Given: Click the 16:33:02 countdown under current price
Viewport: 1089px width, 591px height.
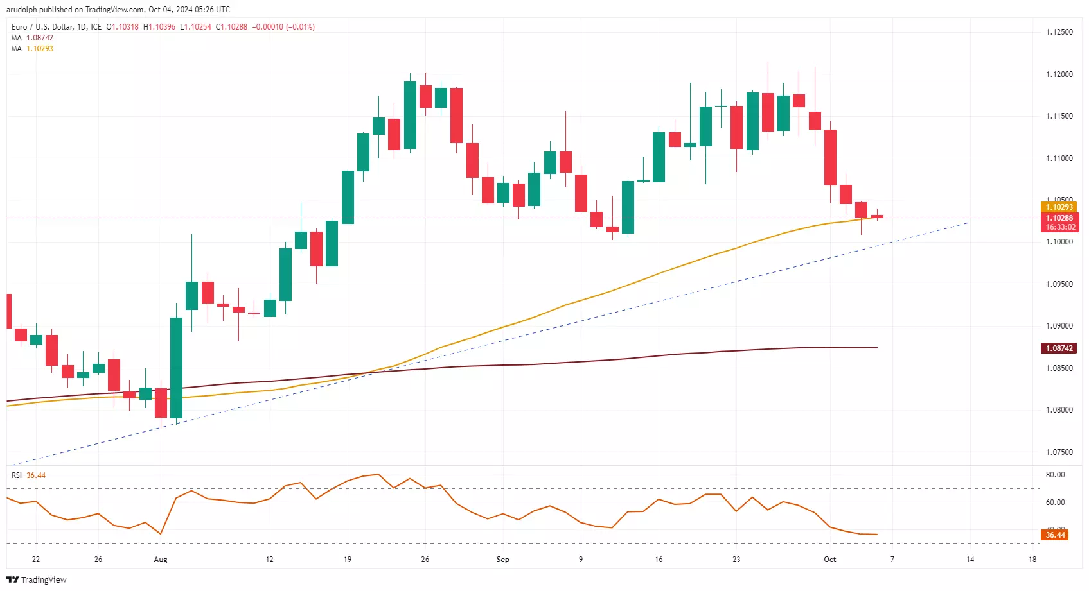Looking at the screenshot, I should [1060, 227].
